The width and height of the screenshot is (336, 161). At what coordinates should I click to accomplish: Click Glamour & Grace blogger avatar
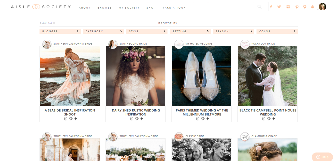(x=245, y=137)
